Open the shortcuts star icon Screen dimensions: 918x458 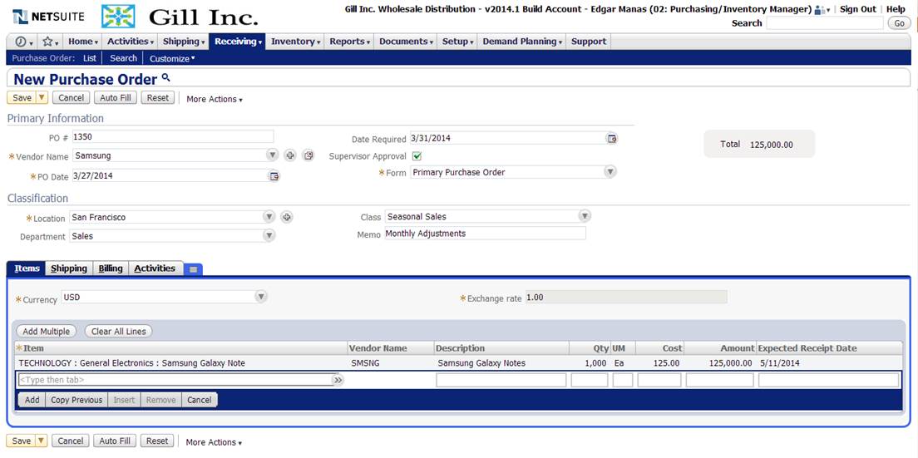point(48,42)
